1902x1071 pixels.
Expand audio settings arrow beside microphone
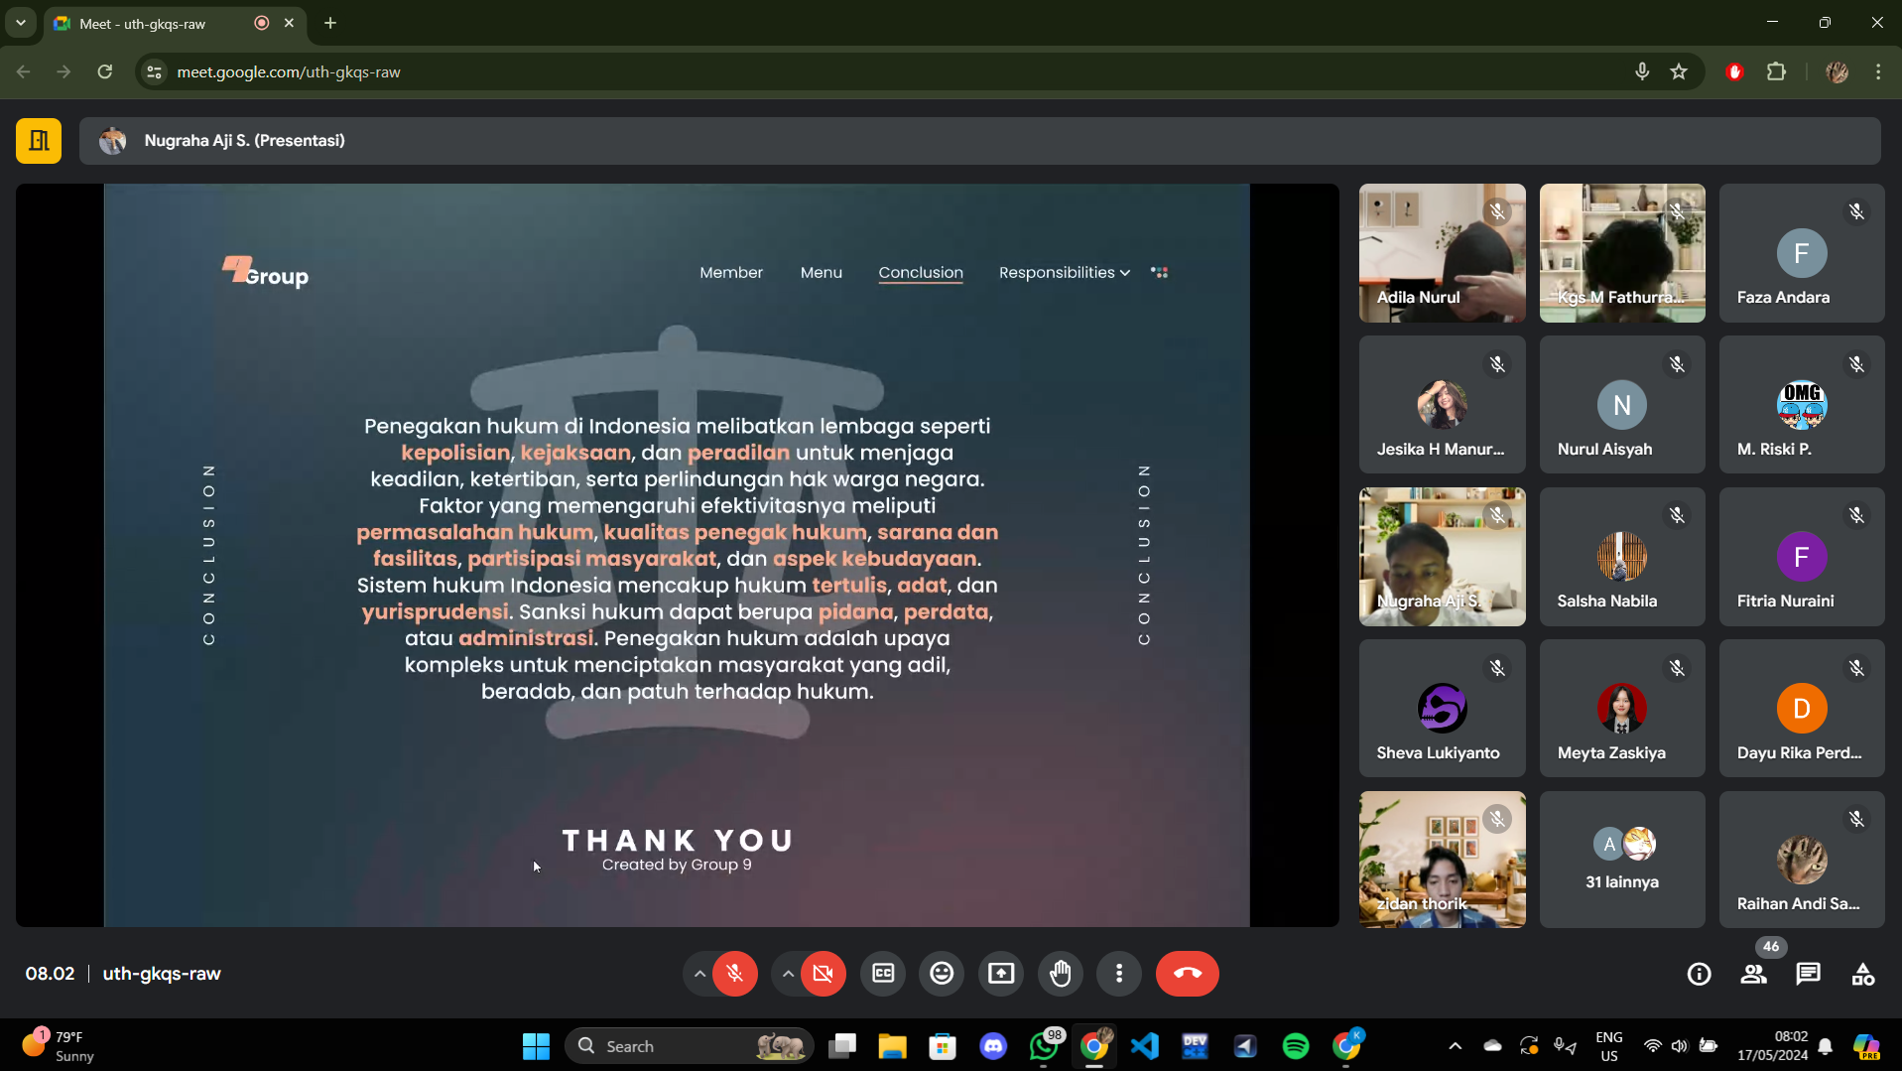(699, 974)
